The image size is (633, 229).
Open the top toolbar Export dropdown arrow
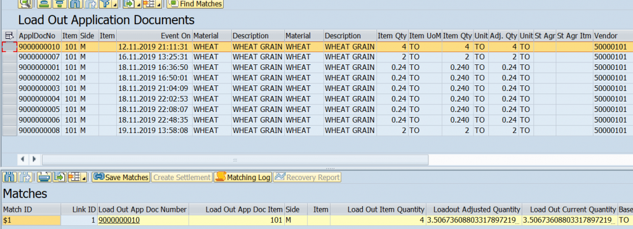[138, 4]
